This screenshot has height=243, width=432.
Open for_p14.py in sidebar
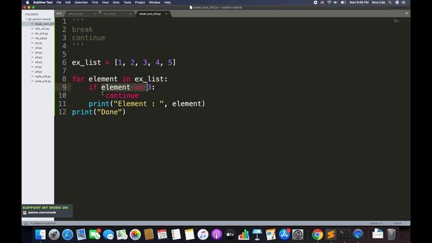click(x=41, y=33)
